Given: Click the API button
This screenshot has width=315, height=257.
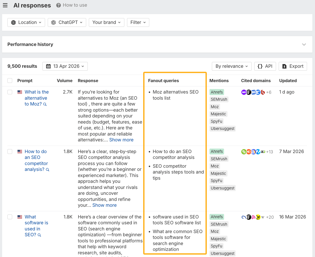Looking at the screenshot, I should click(265, 66).
